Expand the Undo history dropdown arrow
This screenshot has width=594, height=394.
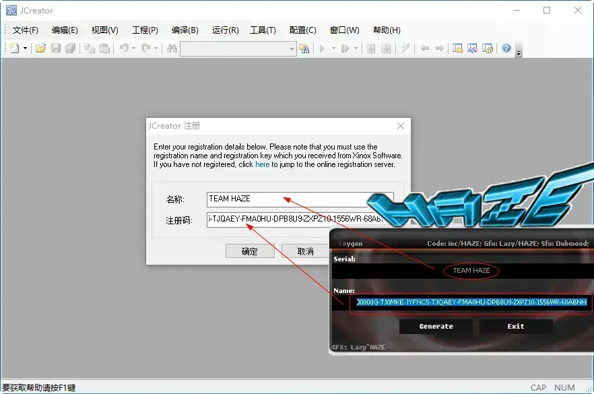pyautogui.click(x=133, y=48)
